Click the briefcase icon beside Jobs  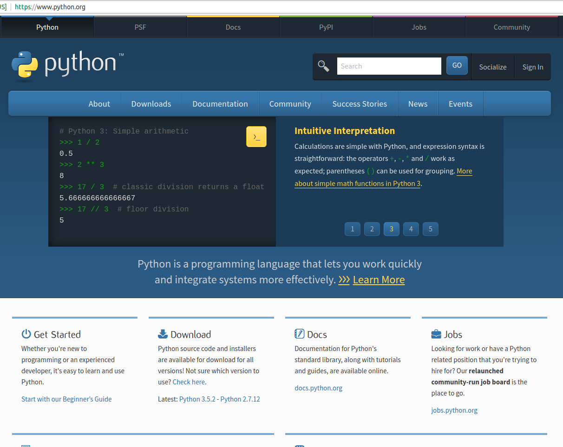tap(436, 334)
